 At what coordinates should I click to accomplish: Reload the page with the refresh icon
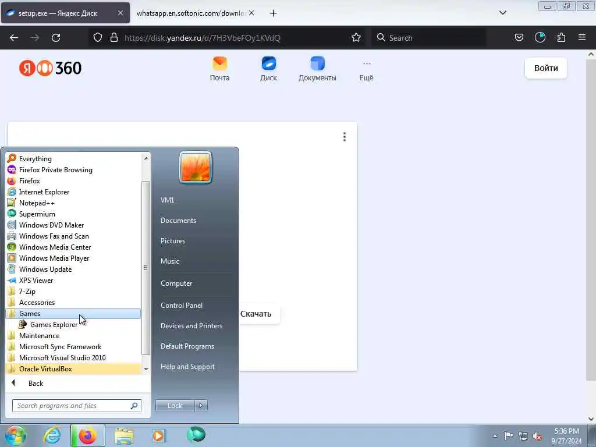click(x=56, y=38)
